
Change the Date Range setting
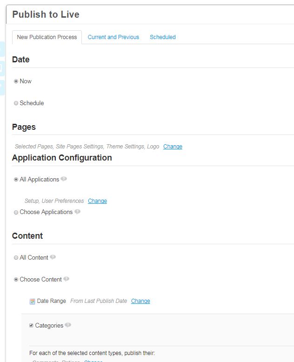click(140, 301)
